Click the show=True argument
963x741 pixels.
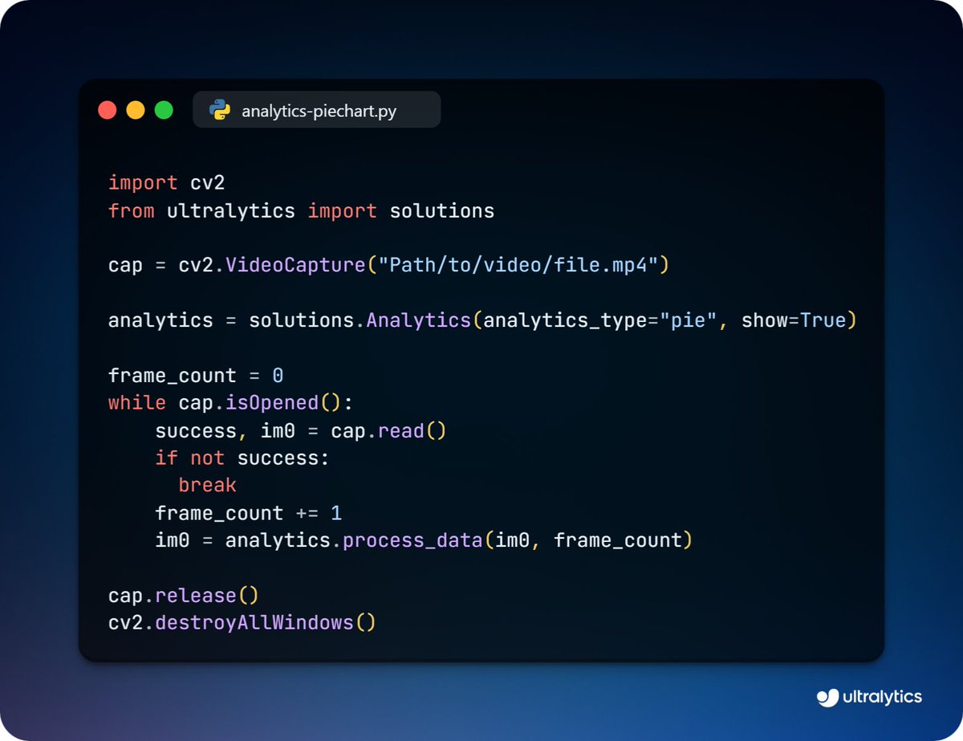(x=794, y=321)
